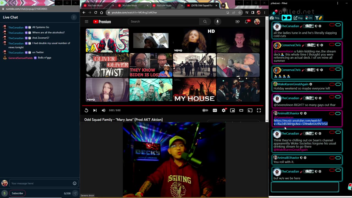Close the Odd Squad Family tab
The image size is (352, 198).
coord(216,5)
